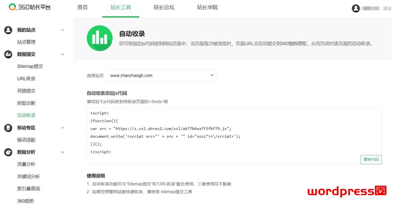Click the 我的站点 person icon
The height and width of the screenshot is (205, 394).
[8, 30]
